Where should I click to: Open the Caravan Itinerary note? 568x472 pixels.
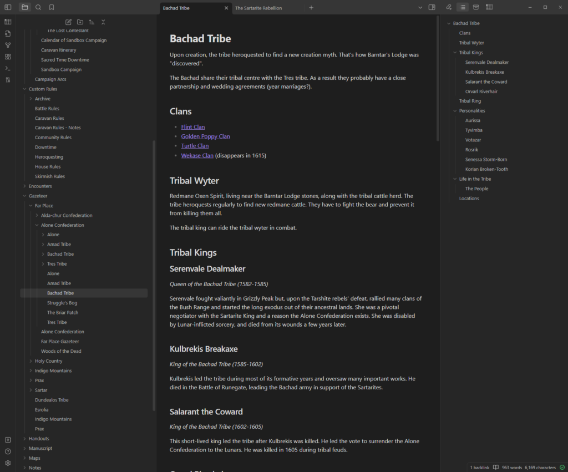pos(58,50)
